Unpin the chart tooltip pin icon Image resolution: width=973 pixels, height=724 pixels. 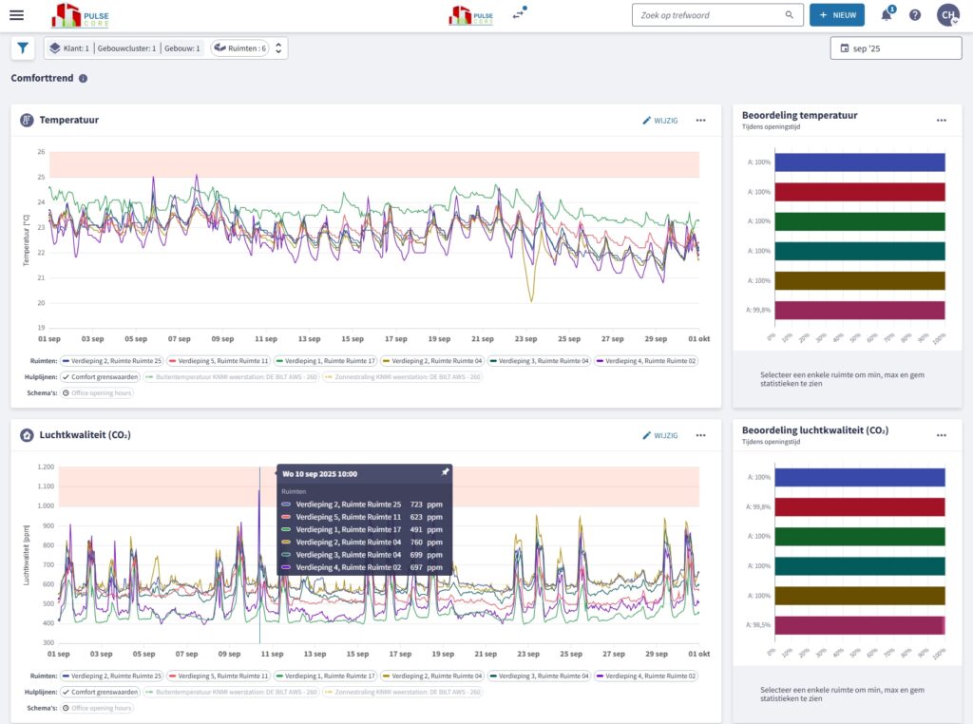[x=445, y=471]
